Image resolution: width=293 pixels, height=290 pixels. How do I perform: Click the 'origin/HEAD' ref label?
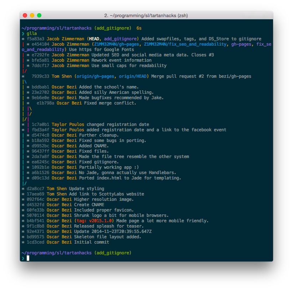133,76
